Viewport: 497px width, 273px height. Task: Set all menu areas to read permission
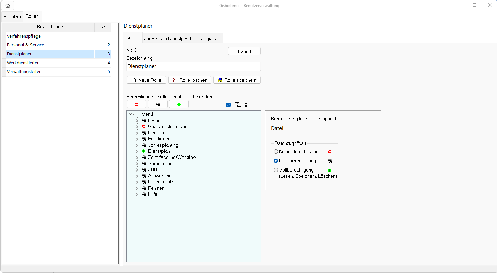158,104
